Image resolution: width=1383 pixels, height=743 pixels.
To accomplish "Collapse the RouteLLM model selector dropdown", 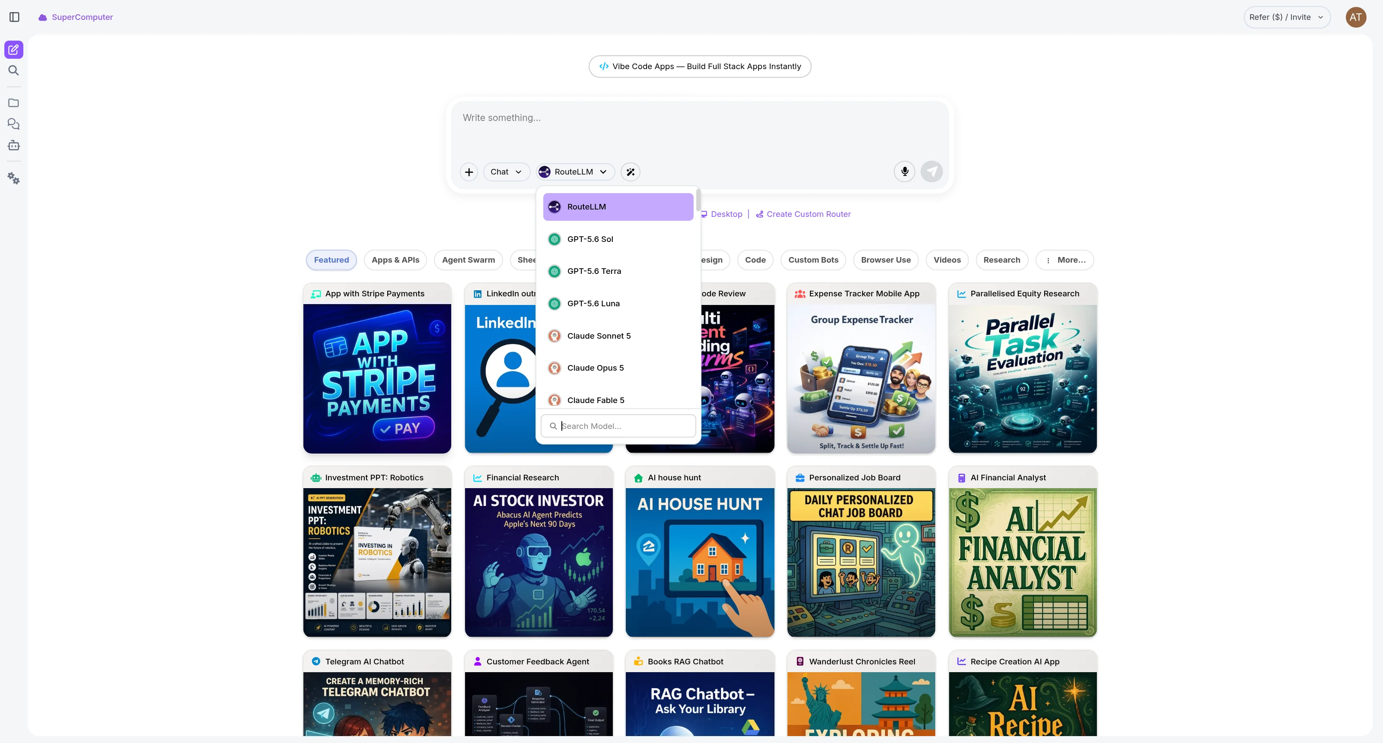I will point(575,172).
